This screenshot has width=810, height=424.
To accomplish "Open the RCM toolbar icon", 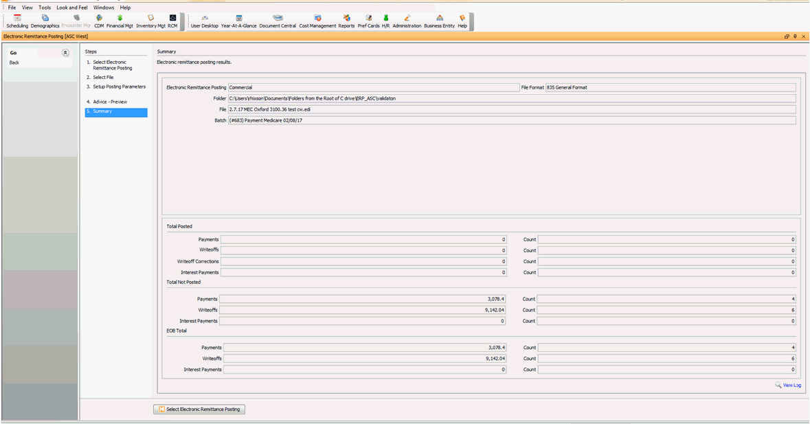I will pos(172,21).
